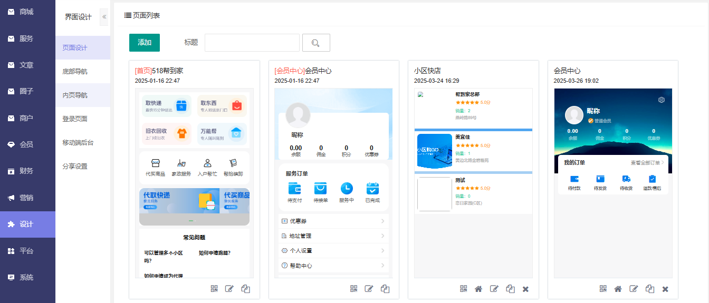Switch to 登录页面 settings

[75, 119]
